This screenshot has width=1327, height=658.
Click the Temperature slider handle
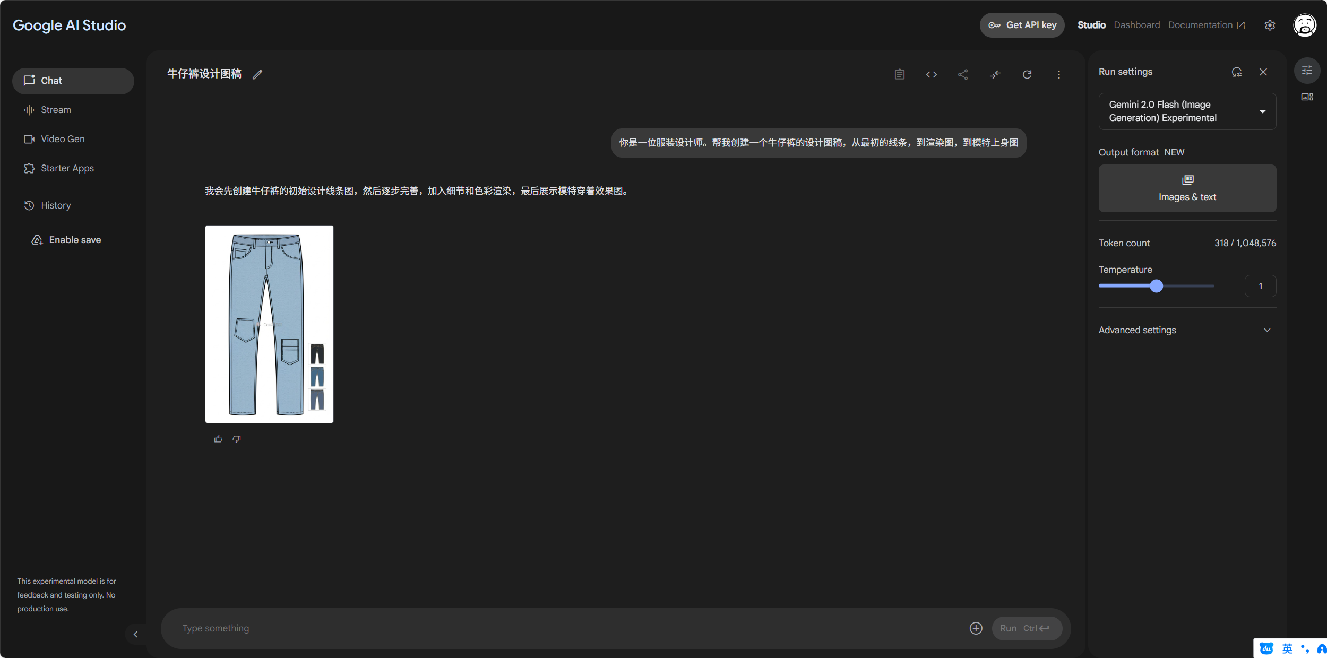pyautogui.click(x=1156, y=286)
